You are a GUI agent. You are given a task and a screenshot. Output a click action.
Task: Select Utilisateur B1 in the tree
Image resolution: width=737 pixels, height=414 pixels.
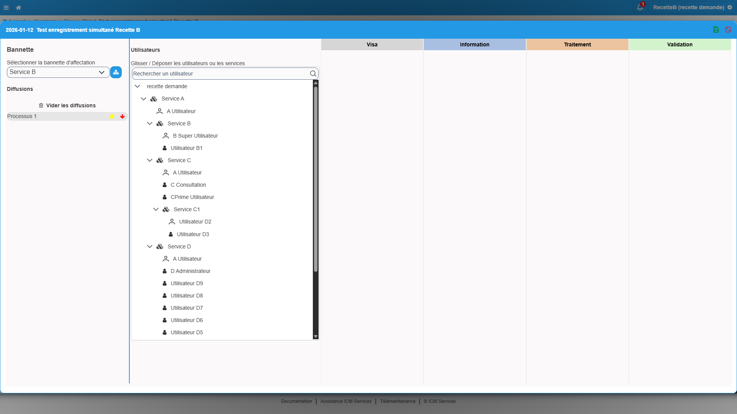[x=187, y=148]
